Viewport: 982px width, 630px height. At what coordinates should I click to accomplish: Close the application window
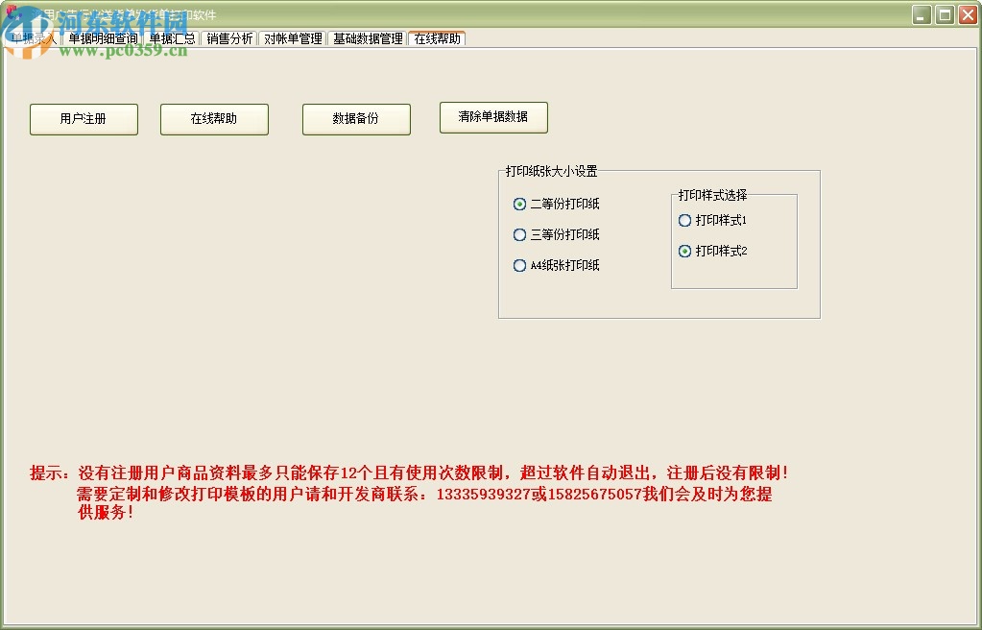tap(968, 14)
